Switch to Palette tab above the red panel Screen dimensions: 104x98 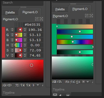coord(10,12)
